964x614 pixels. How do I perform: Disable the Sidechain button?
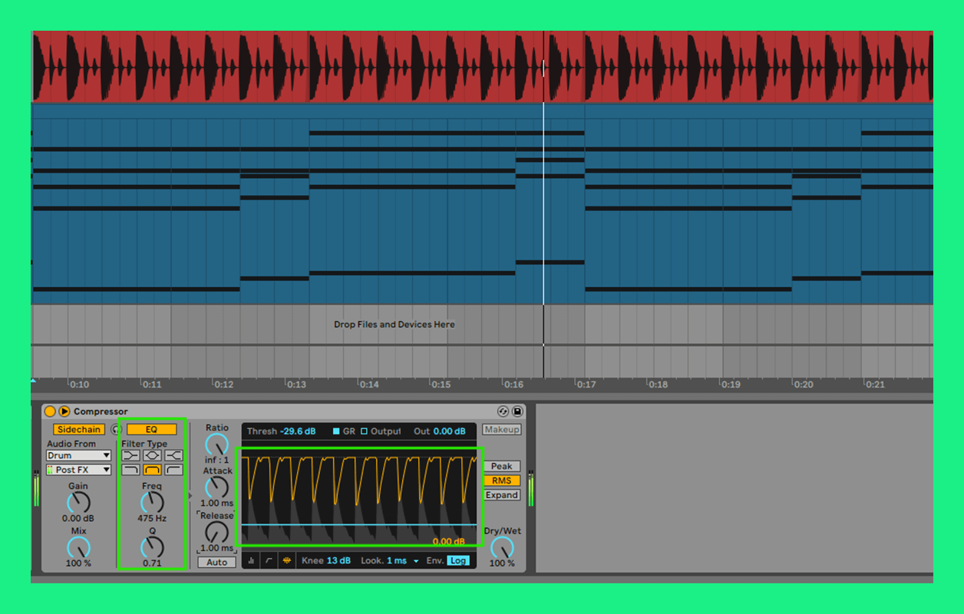click(x=78, y=430)
